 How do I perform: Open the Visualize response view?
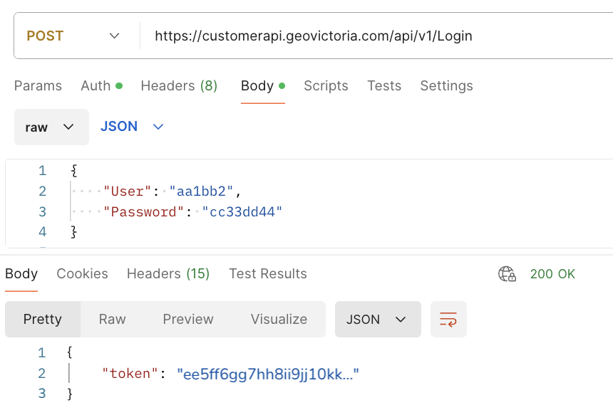279,320
